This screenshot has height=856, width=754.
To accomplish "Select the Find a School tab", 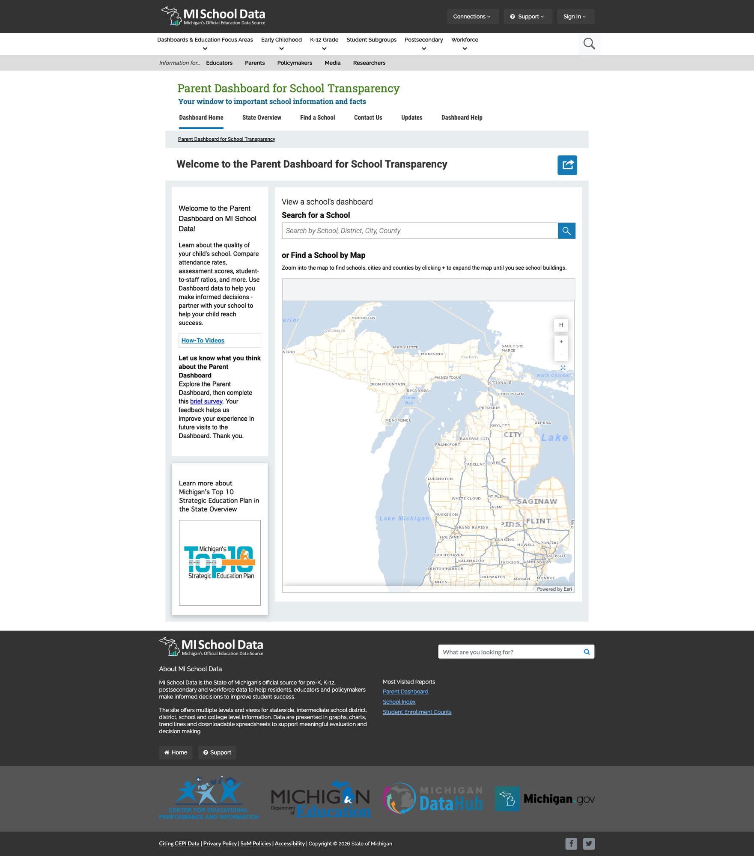I will coord(317,118).
